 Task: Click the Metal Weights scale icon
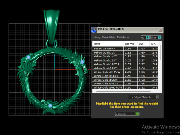pos(94,30)
